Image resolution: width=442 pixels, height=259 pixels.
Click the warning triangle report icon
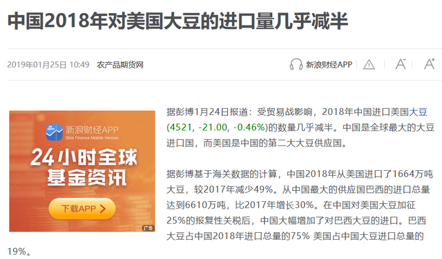(369, 65)
